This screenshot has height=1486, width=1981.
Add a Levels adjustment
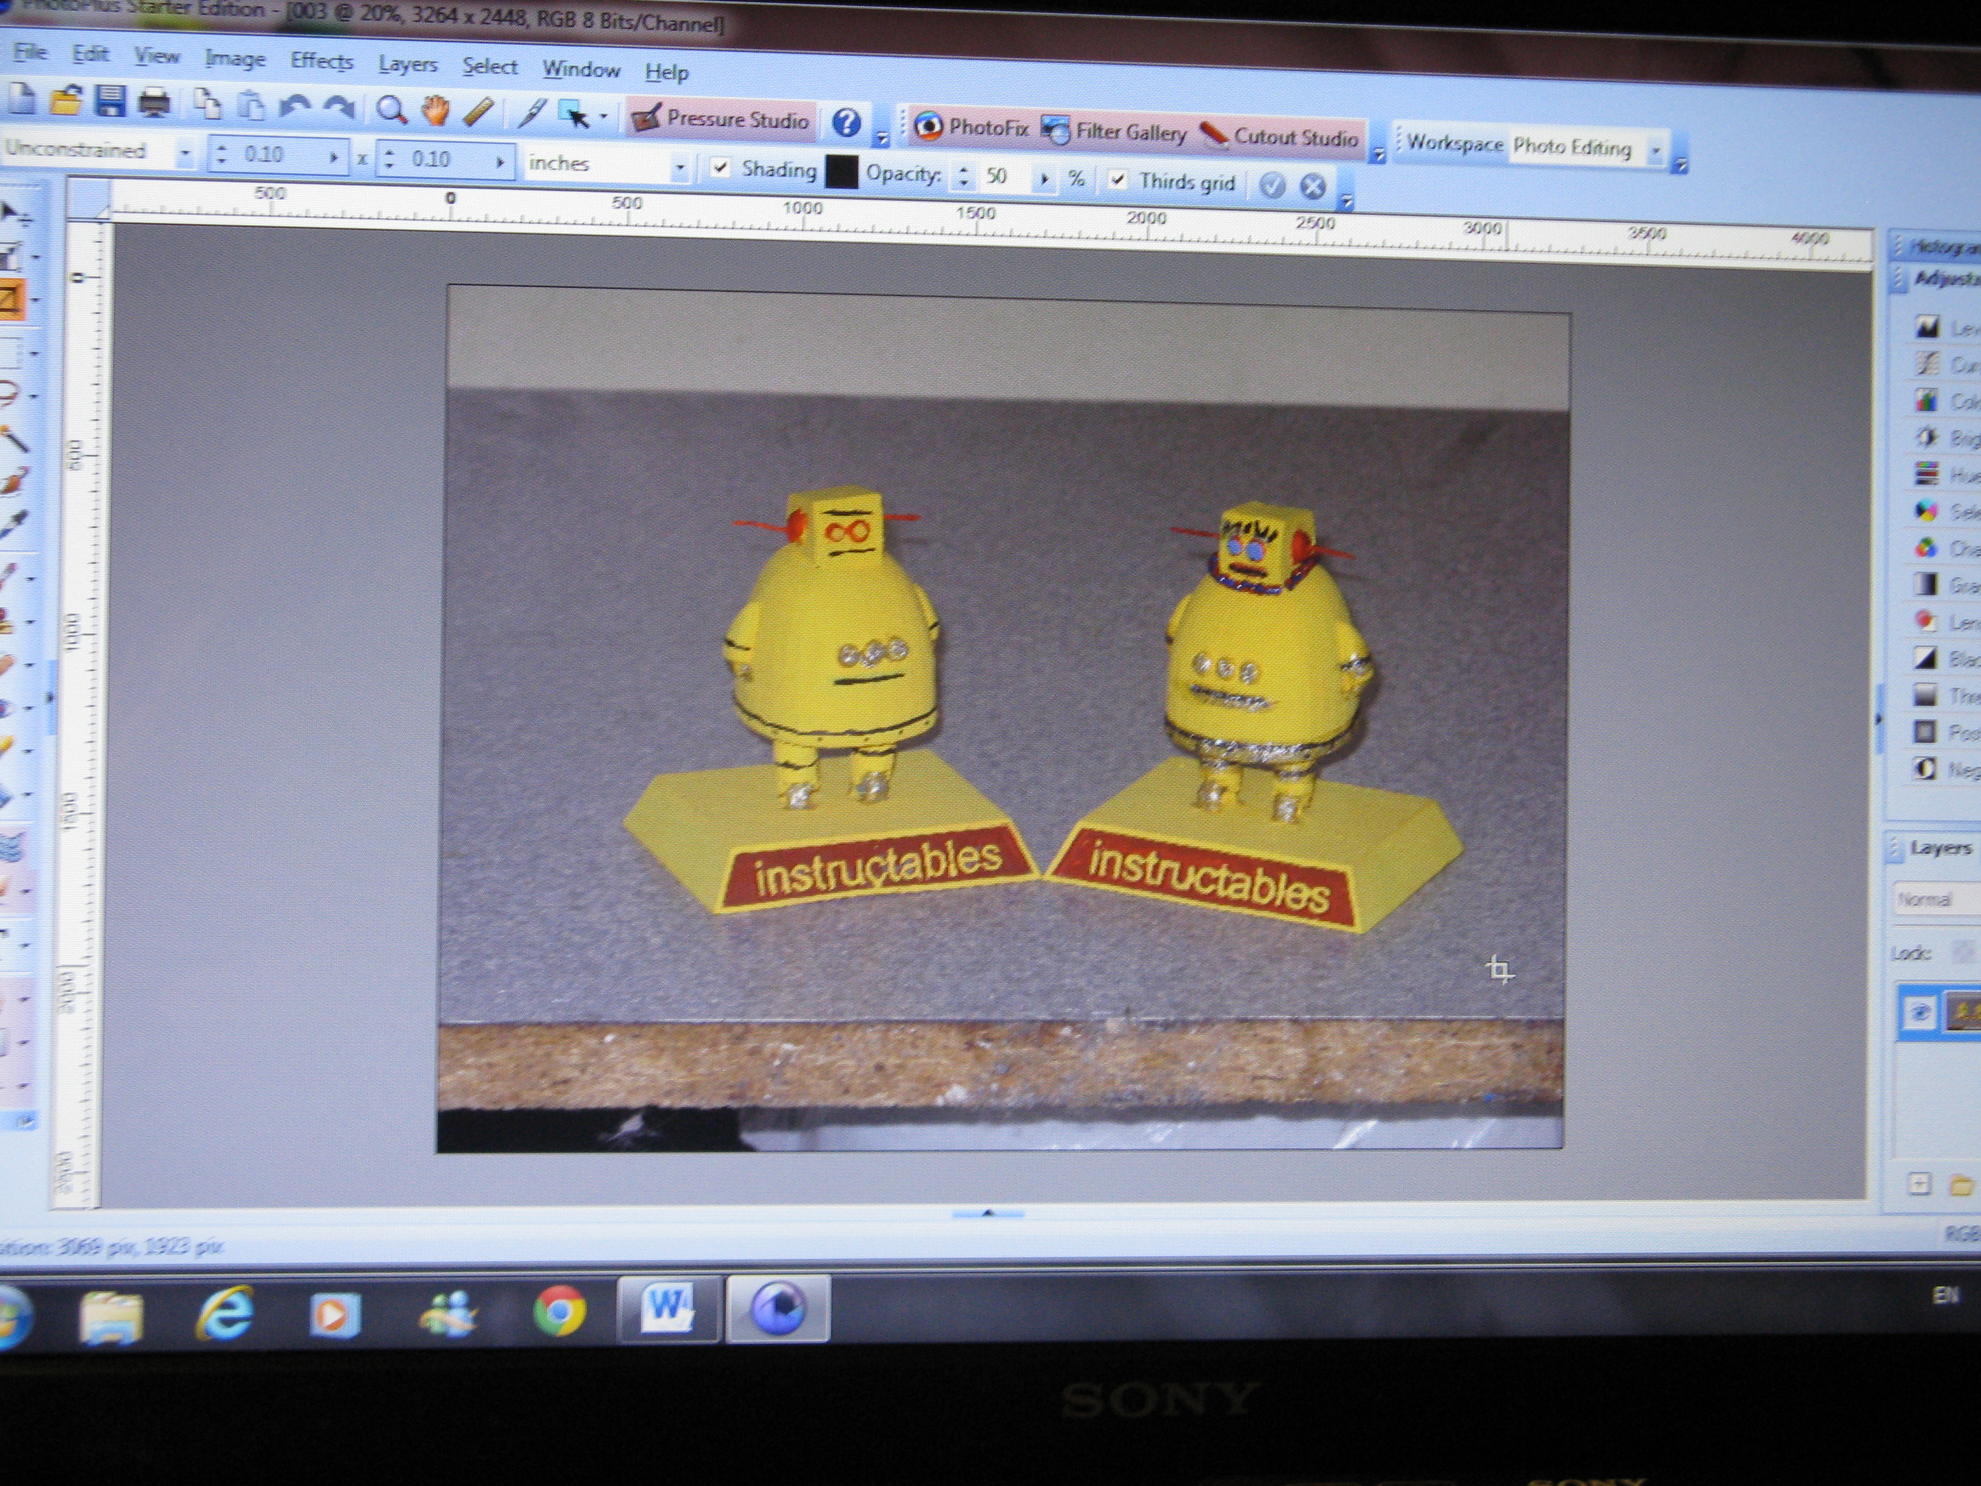[1927, 327]
